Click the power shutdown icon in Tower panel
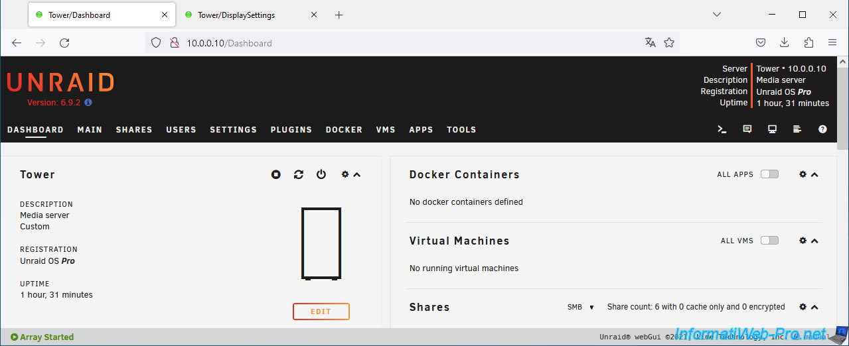Screen dimensions: 849x346 coord(321,174)
